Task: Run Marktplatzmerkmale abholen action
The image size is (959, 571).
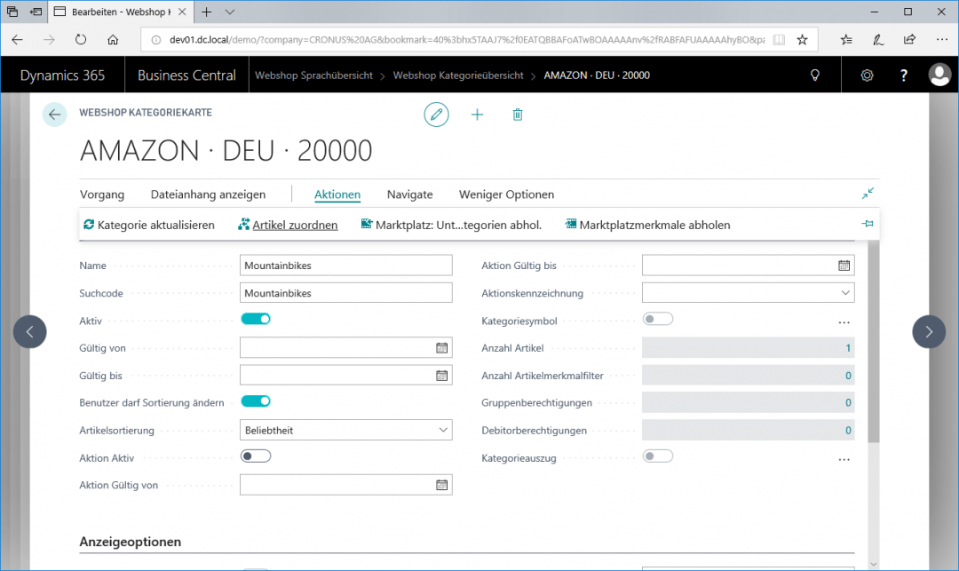Action: 647,225
